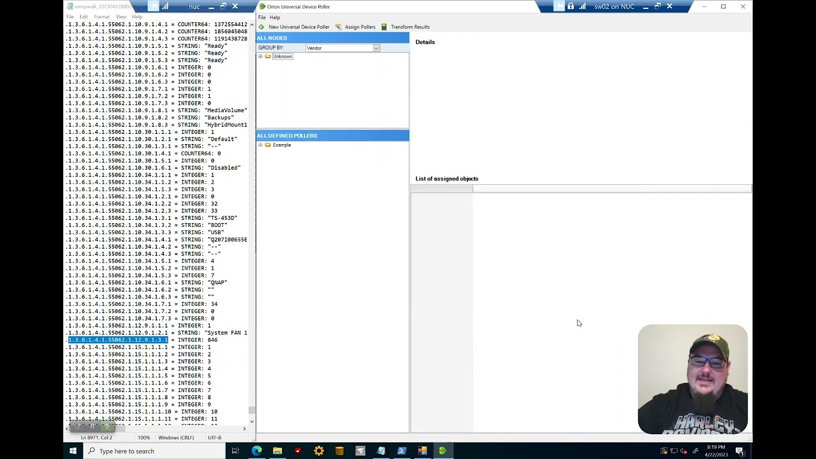Click the ALL DEFINED POLLERS panel header
Screen dimensions: 816x459
(332, 136)
